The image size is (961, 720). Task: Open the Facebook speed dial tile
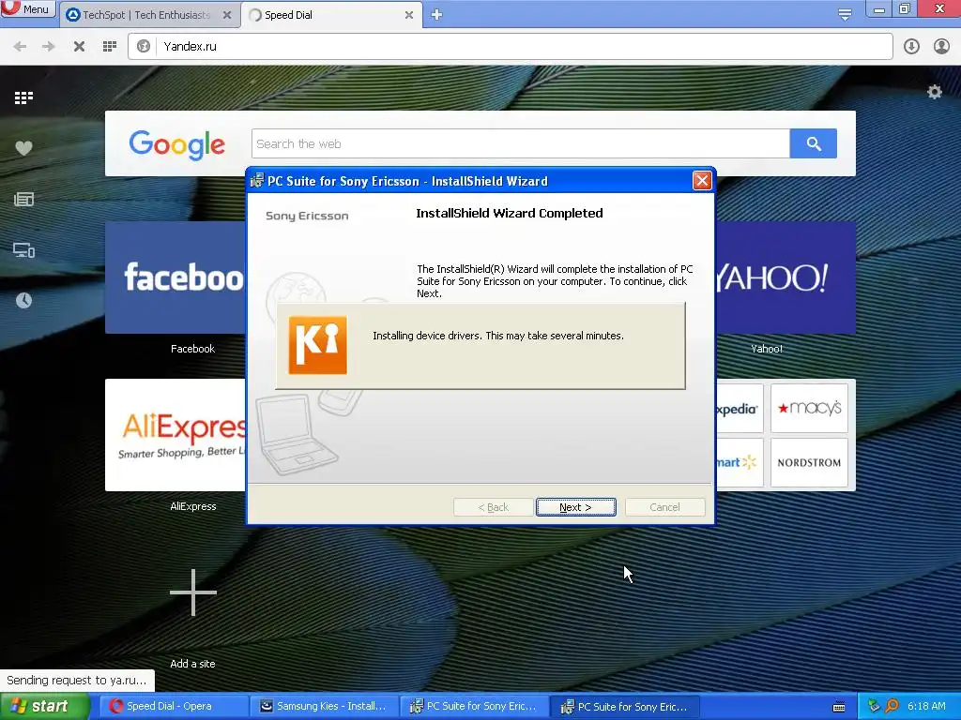[175, 277]
